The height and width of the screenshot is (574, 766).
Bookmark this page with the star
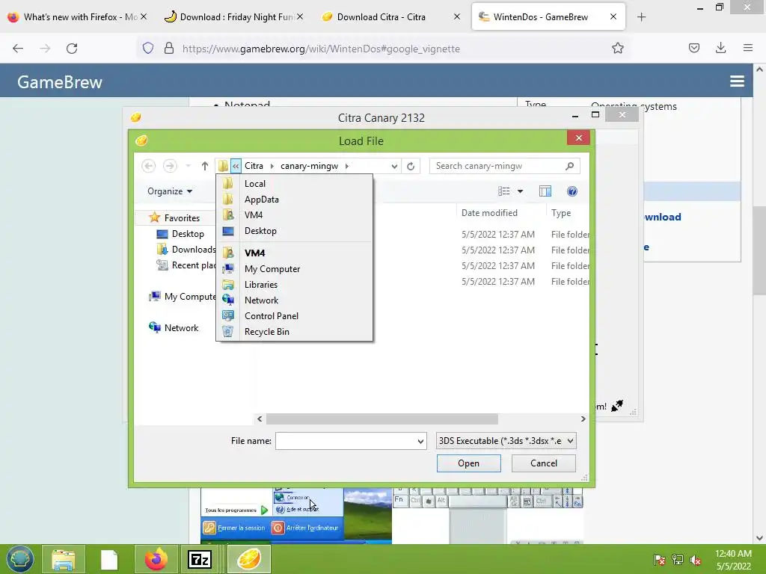pyautogui.click(x=617, y=49)
